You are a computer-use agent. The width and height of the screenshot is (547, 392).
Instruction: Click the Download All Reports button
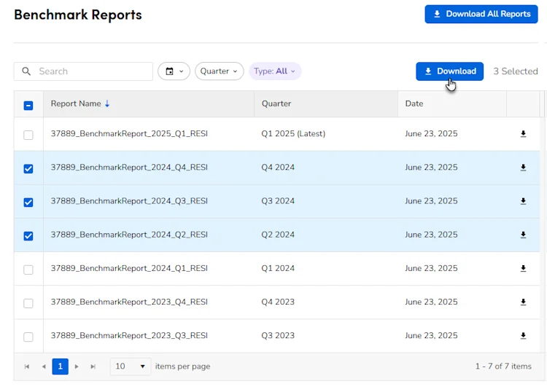(481, 14)
